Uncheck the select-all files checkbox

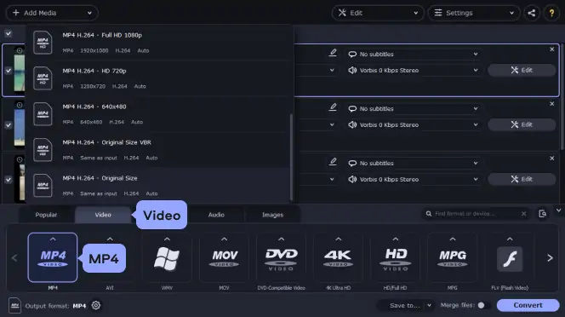[x=9, y=33]
